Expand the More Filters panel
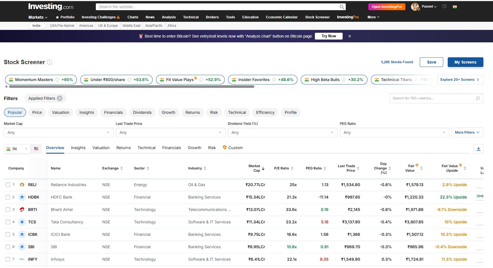This screenshot has width=493, height=268. [467, 132]
